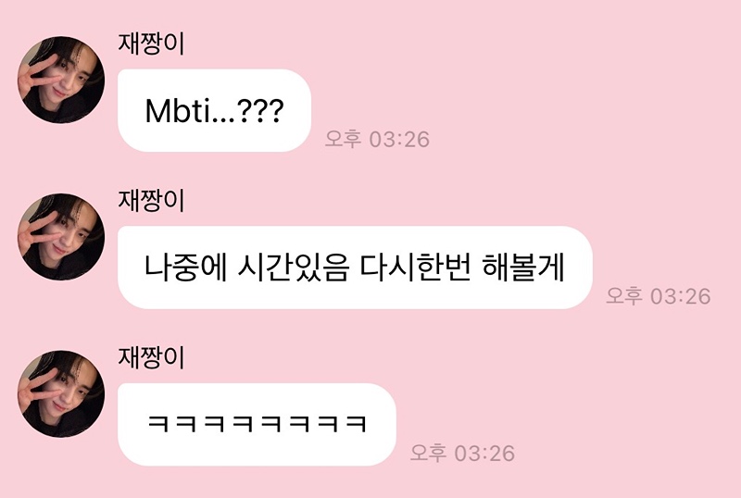The width and height of the screenshot is (741, 498).
Task: Click the last ㅋ character in third bubble
Action: point(357,424)
